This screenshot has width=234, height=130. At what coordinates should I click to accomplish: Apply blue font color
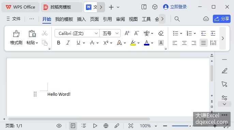tap(147, 43)
